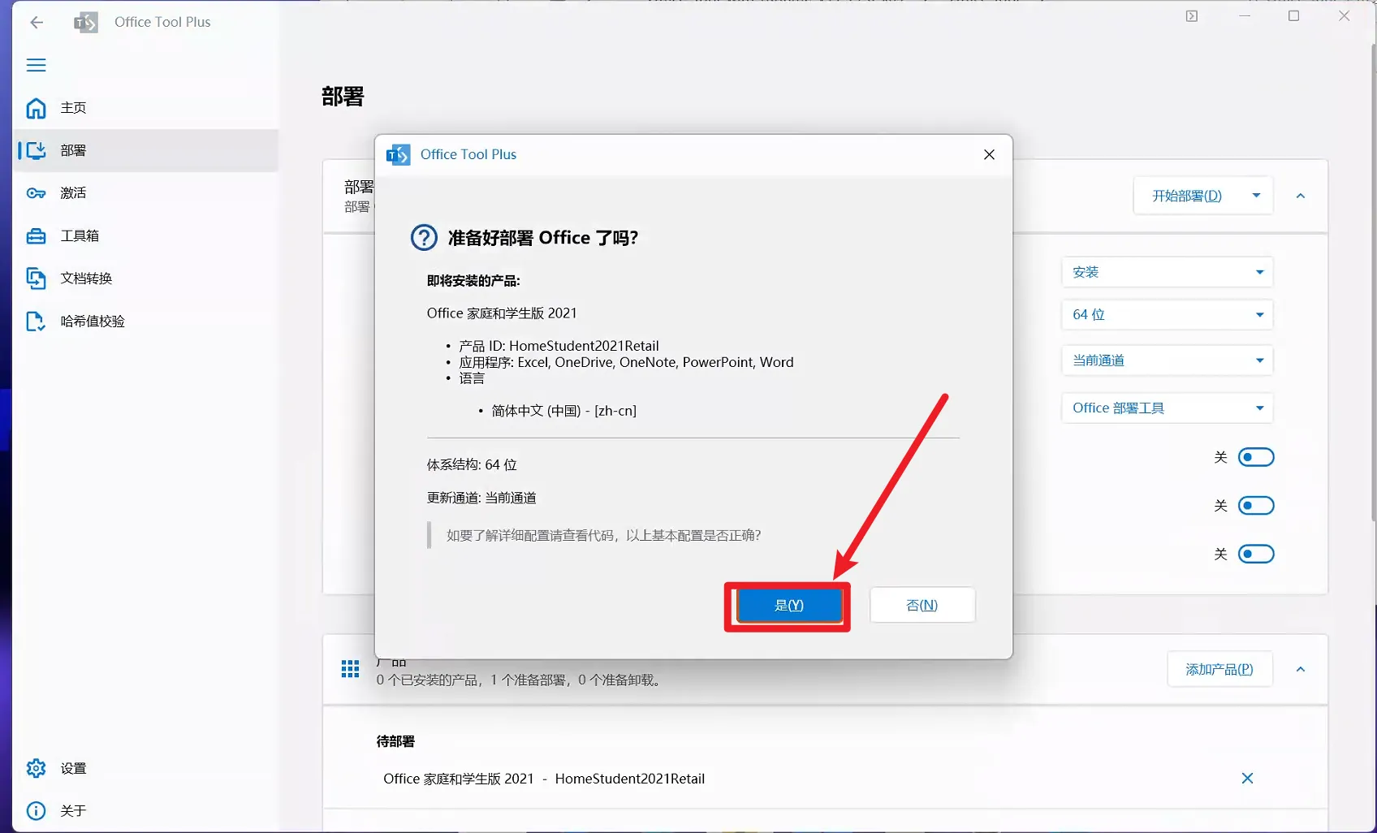Go back with the title bar arrow
This screenshot has width=1377, height=833.
pos(37,22)
